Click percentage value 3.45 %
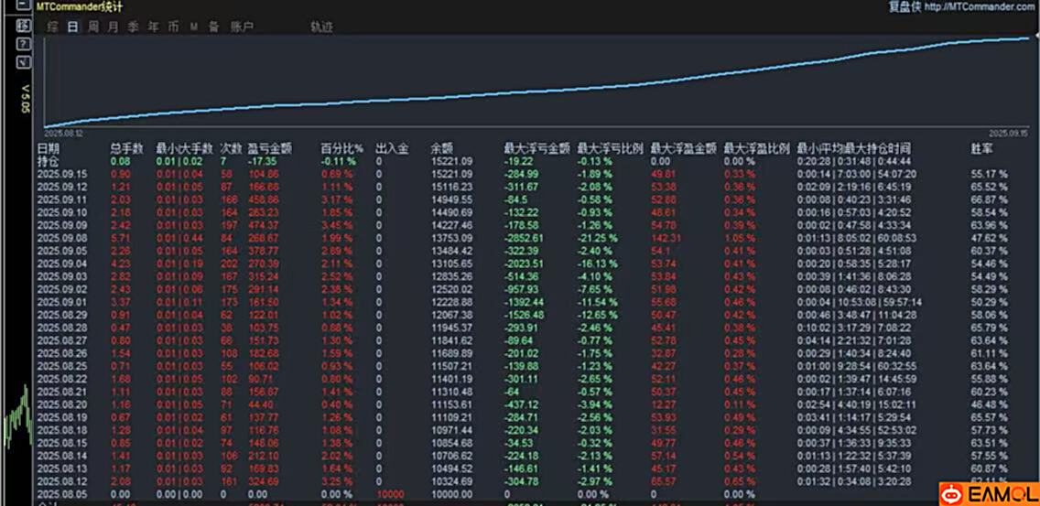The image size is (1040, 506). pyautogui.click(x=337, y=225)
